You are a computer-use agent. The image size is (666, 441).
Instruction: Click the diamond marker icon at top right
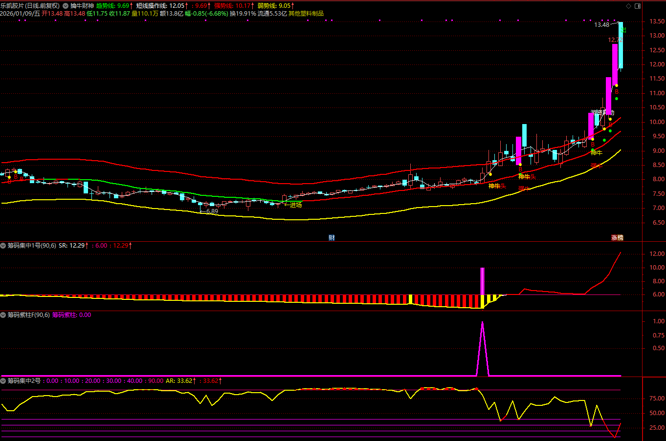(x=629, y=6)
